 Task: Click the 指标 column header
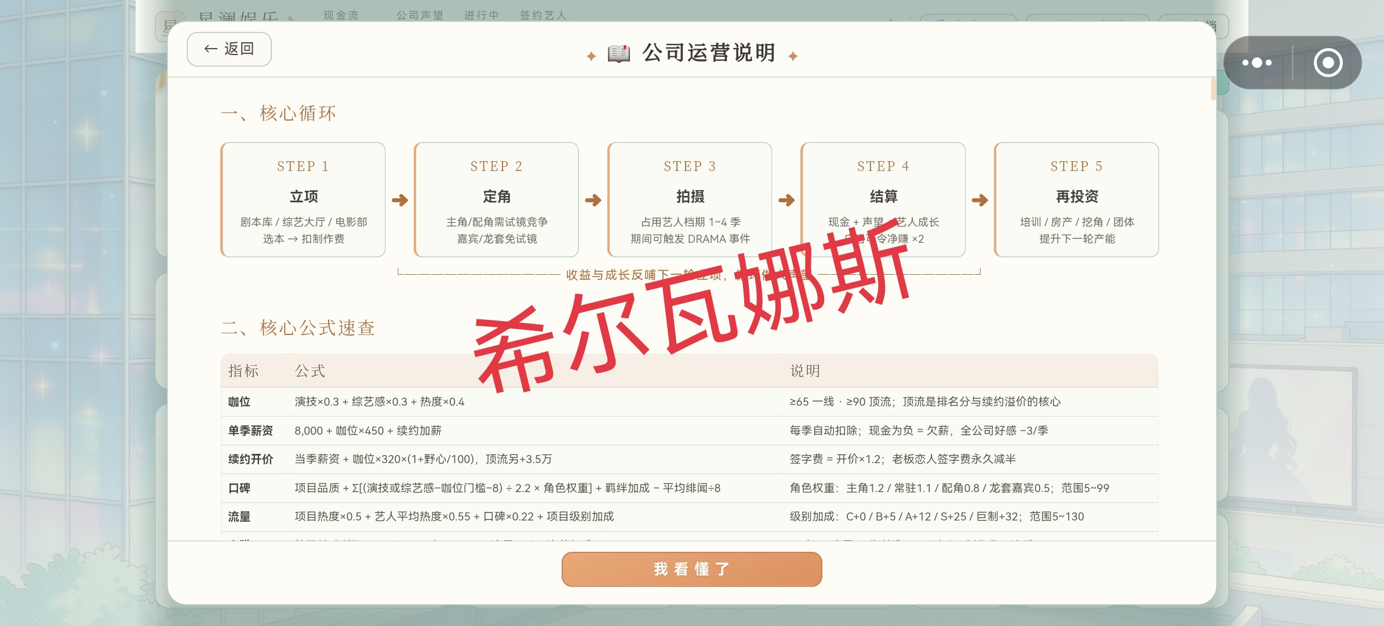coord(243,371)
